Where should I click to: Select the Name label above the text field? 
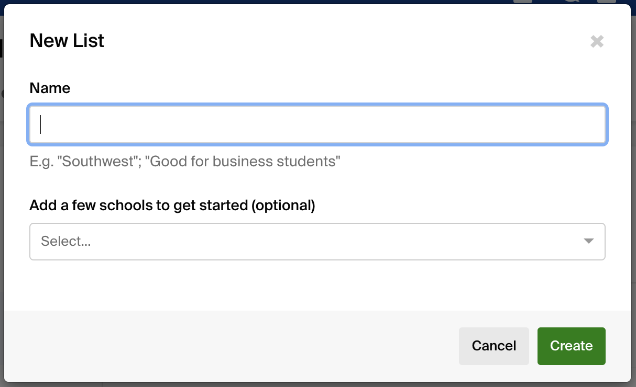click(50, 88)
